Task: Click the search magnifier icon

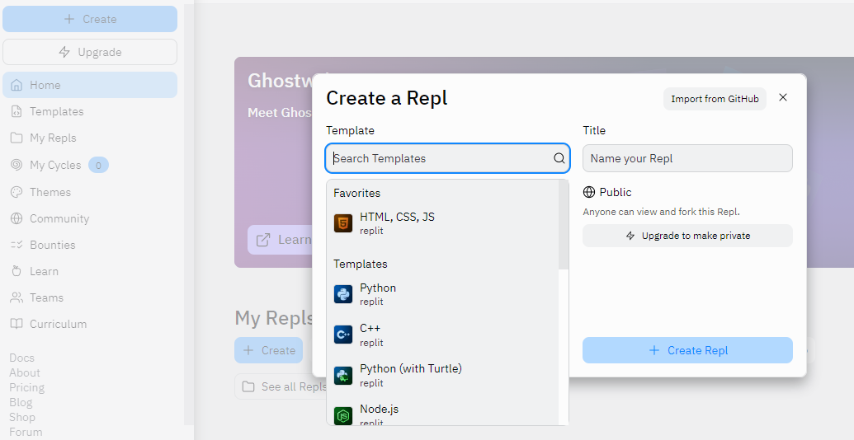Action: pyautogui.click(x=559, y=158)
